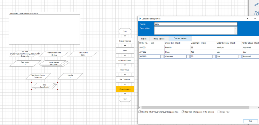Select the End stage in the flow

tap(125, 99)
